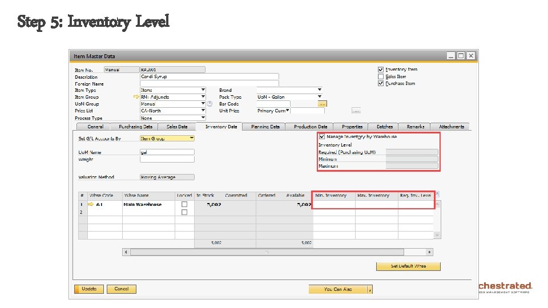Click the up arrow of the table's vertical scrollbar
Viewport: 548px width, 308px height.
(x=437, y=204)
